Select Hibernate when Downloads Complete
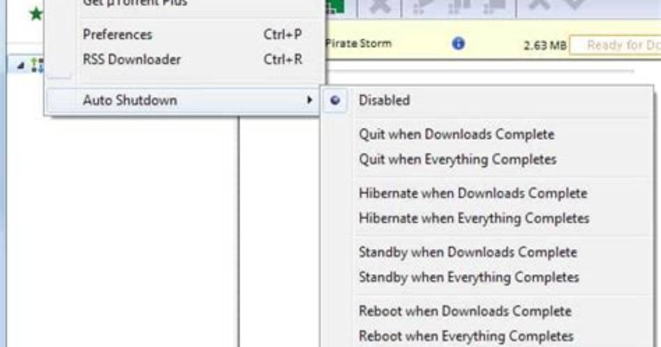 click(473, 193)
